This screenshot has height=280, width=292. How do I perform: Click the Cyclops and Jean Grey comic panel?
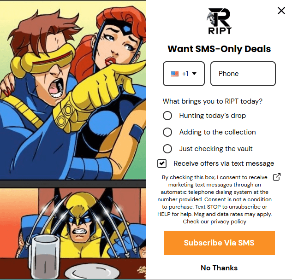click(73, 90)
